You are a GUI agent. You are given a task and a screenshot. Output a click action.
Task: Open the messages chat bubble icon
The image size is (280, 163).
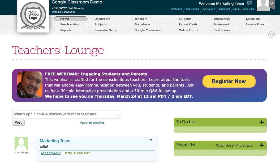point(249,3)
